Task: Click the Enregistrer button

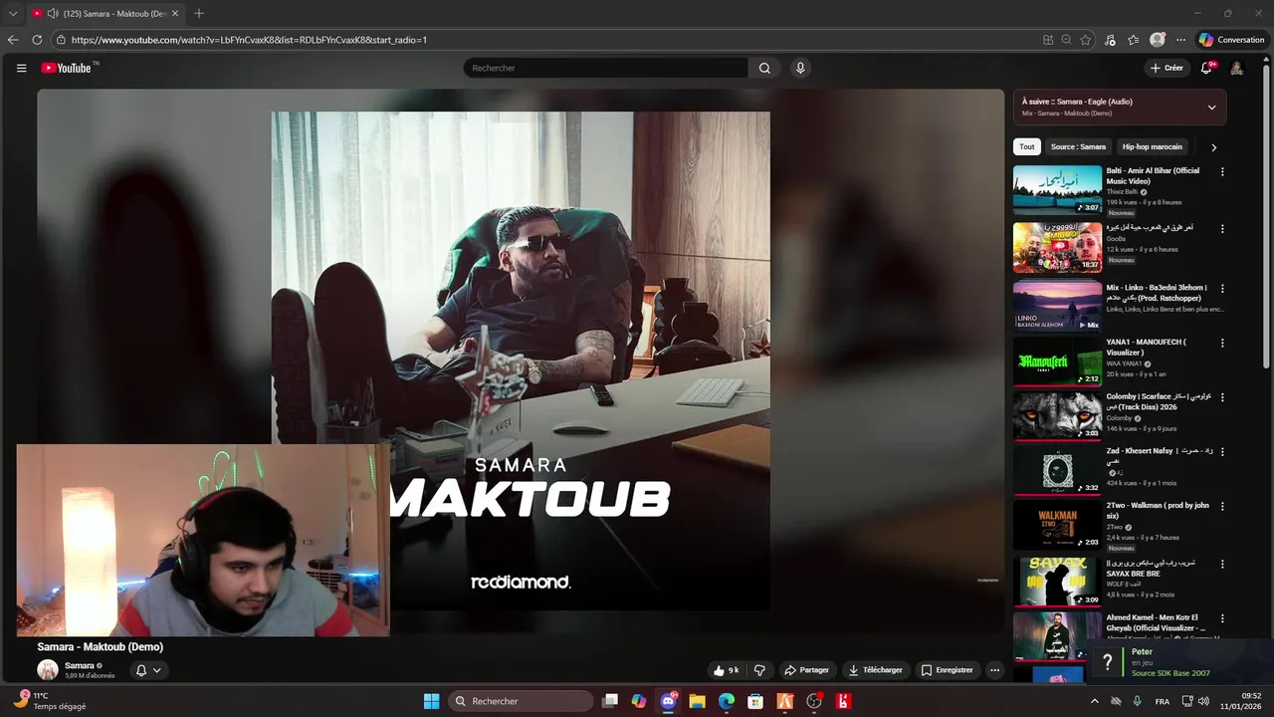Action: pos(947,670)
